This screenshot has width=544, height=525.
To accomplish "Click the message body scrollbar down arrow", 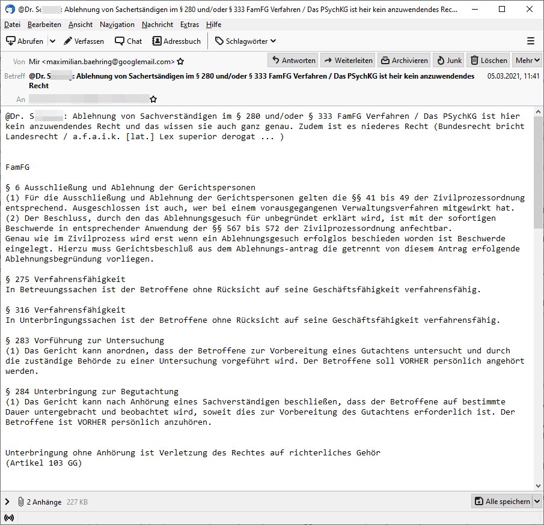I will coord(538,485).
